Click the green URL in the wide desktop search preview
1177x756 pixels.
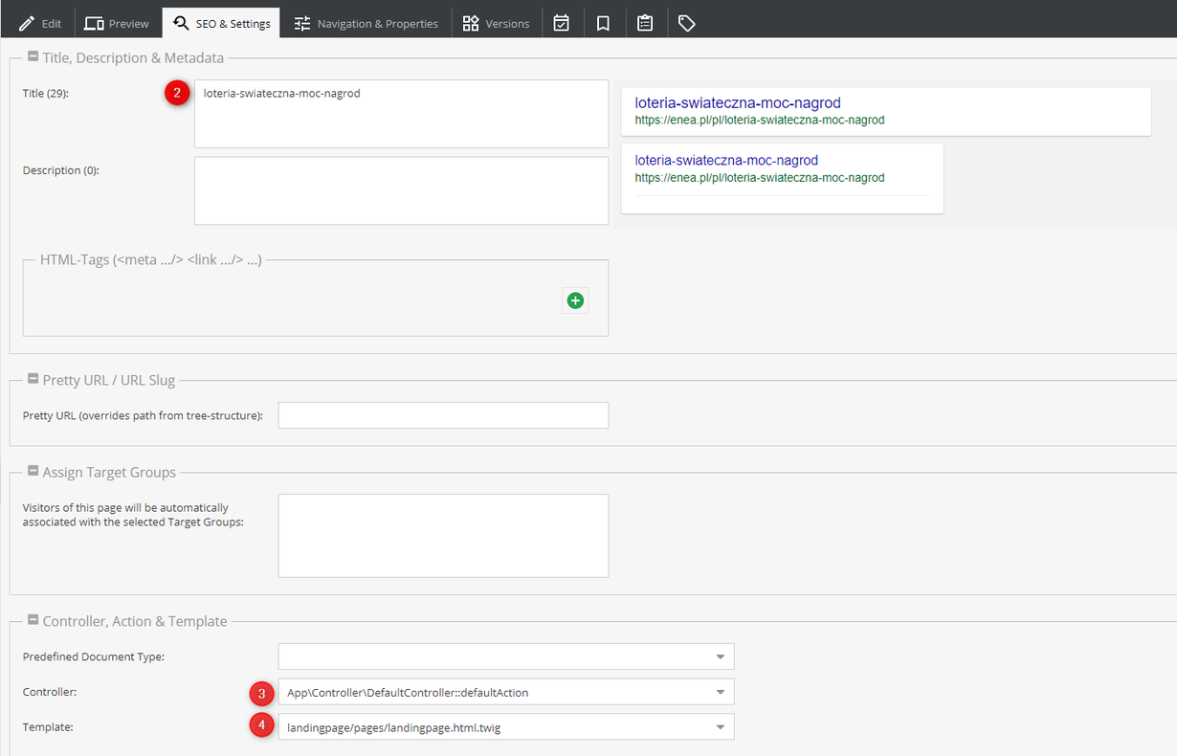tap(760, 121)
